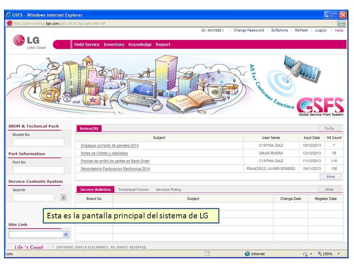
Task: Click the 'Part Information' heading
Action: [x=27, y=154]
